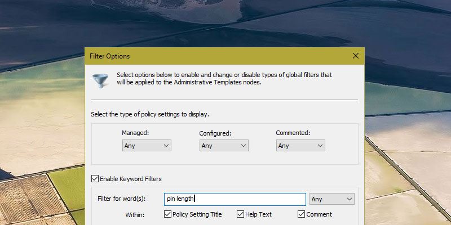Click the Within: label

coord(135,214)
